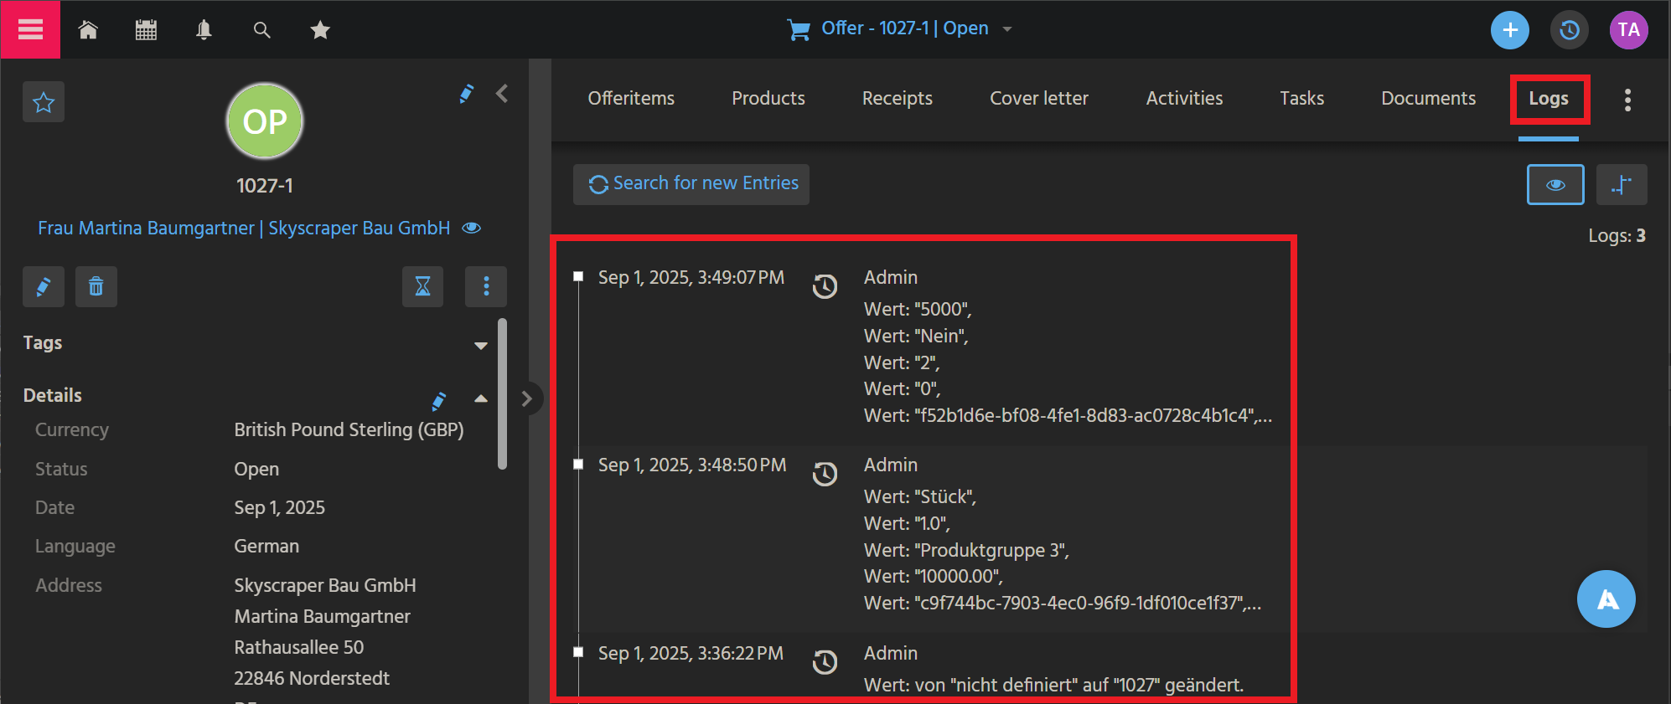
Task: Click the timeline layout button beside eye
Action: tap(1622, 184)
